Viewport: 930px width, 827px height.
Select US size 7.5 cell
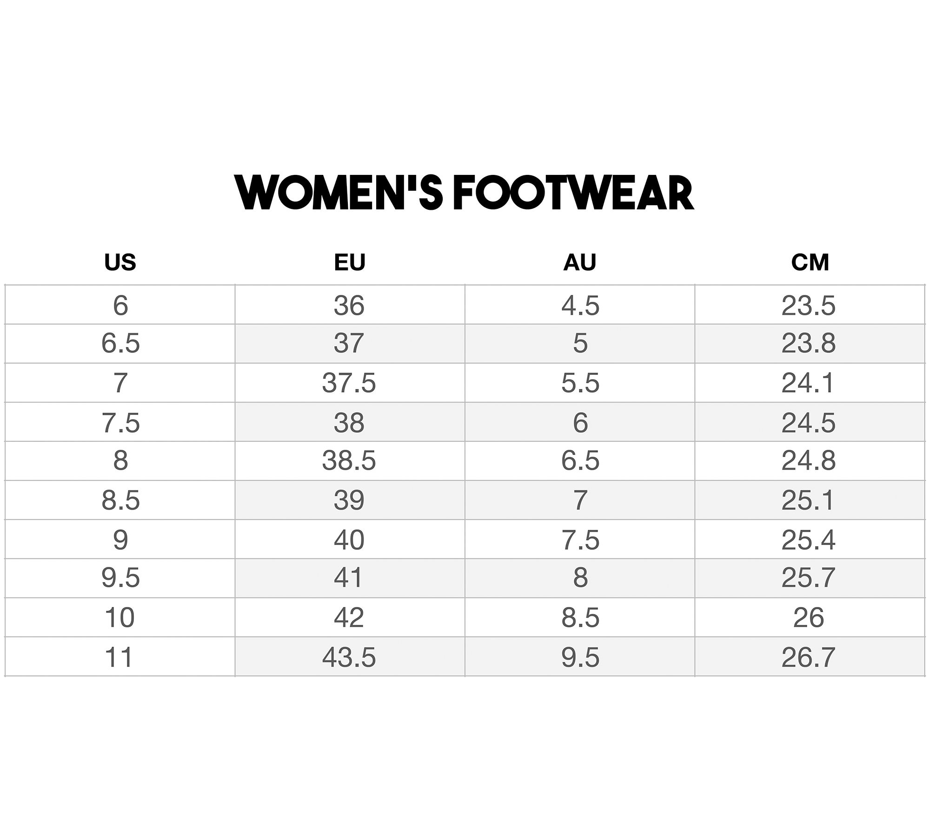tap(120, 422)
